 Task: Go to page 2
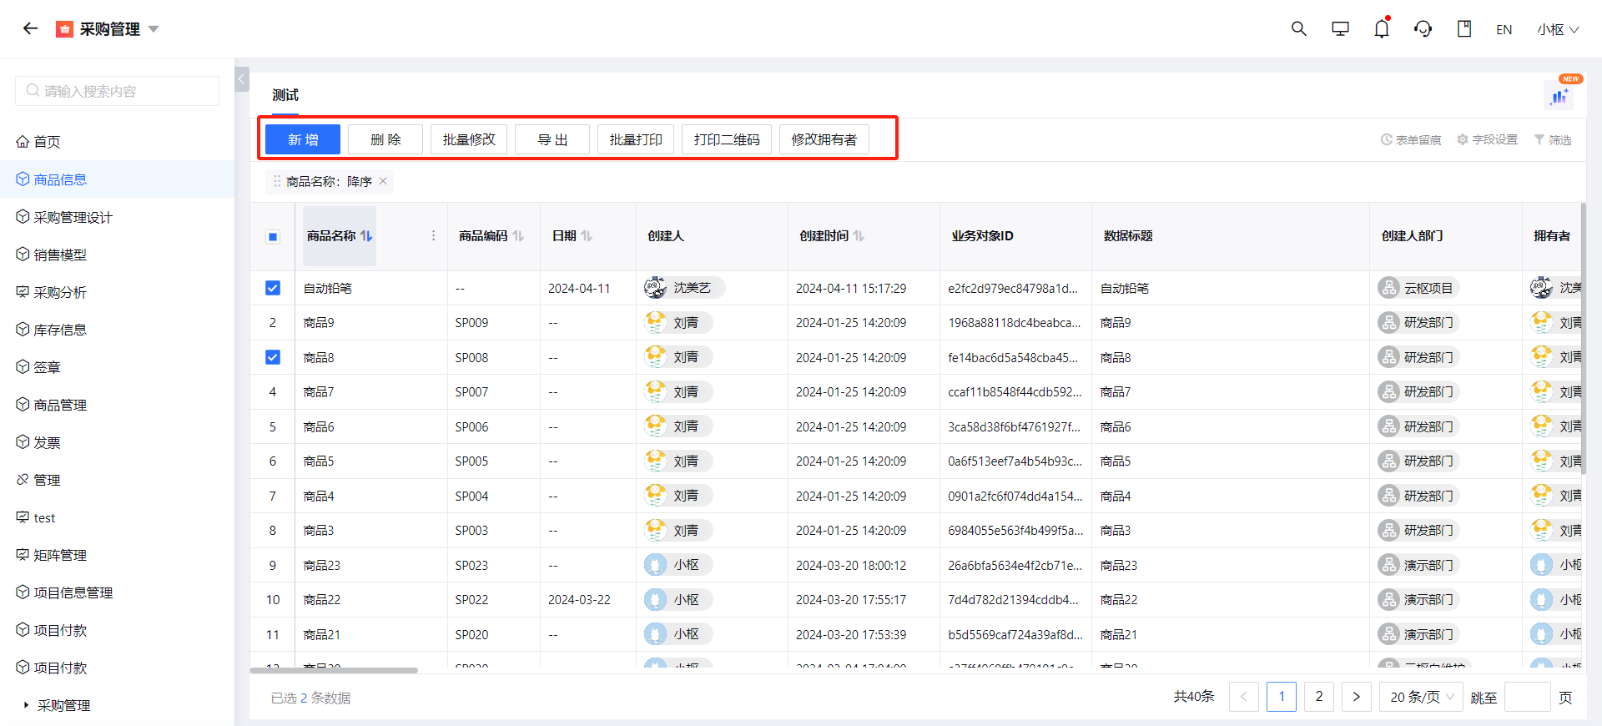1319,697
